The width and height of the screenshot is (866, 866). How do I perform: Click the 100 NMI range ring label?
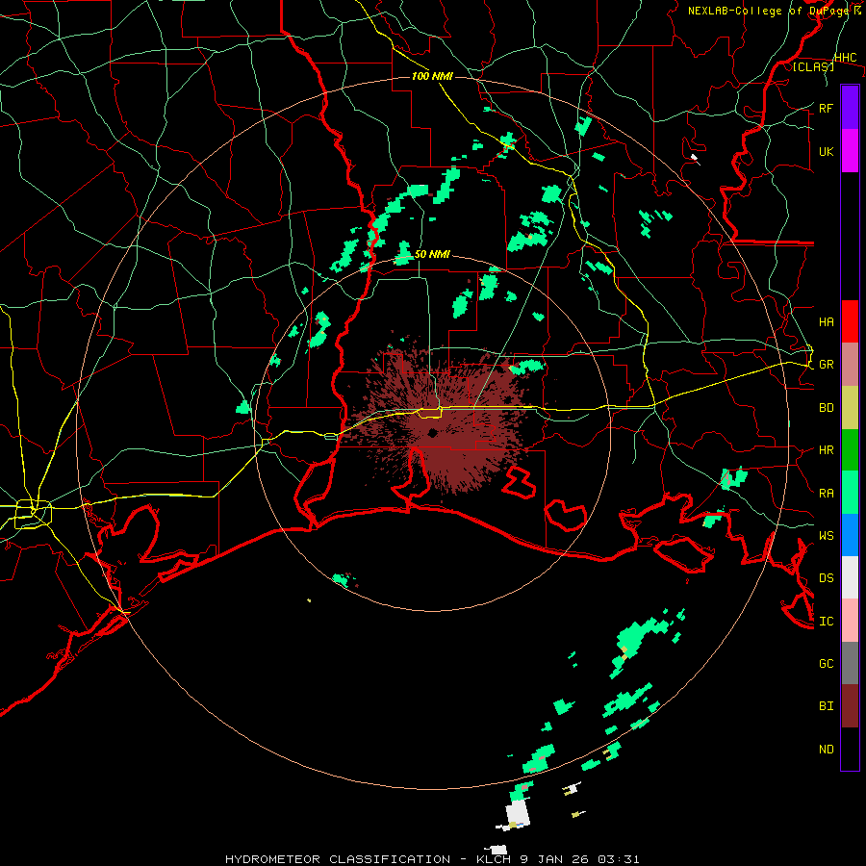432,76
